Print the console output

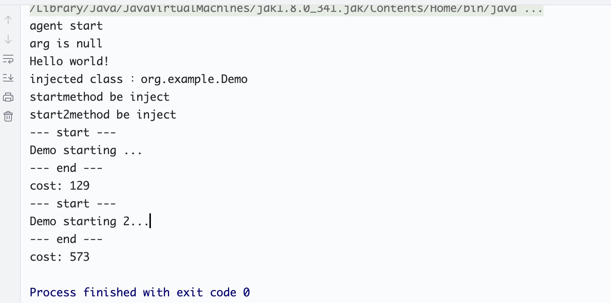[8, 97]
